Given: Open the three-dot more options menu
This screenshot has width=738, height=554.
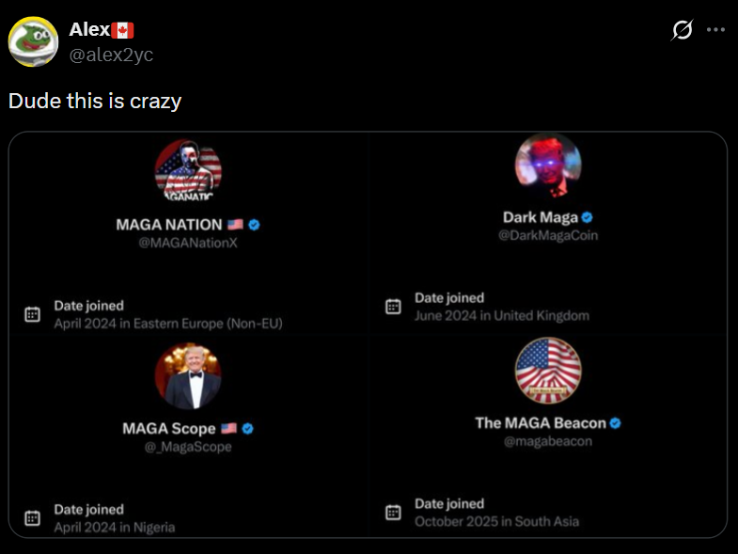Looking at the screenshot, I should 715,30.
